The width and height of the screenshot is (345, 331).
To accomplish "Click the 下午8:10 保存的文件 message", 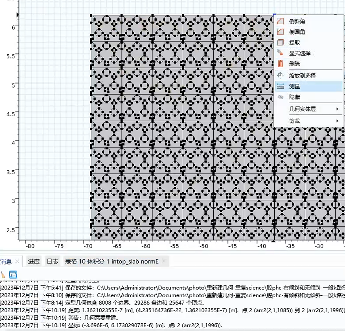I will (x=172, y=295).
